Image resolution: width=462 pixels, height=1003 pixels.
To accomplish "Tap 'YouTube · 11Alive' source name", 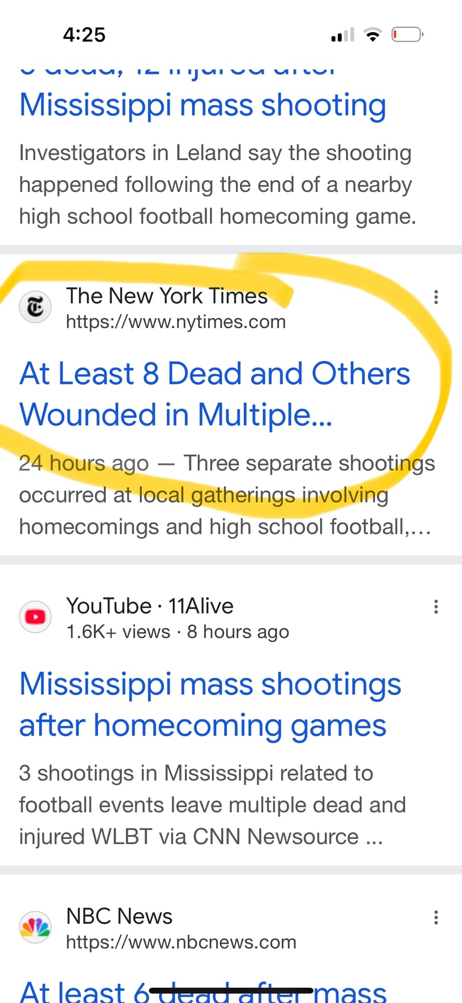I will point(150,606).
